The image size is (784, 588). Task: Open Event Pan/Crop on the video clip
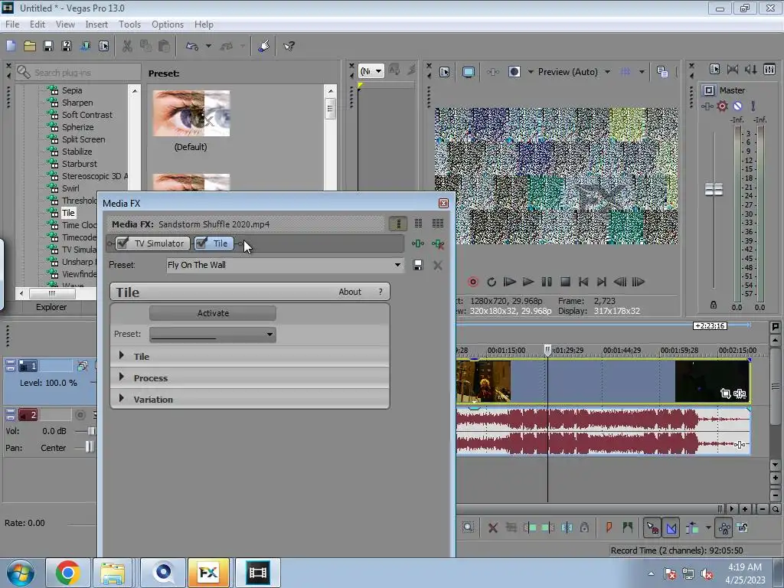pos(726,394)
